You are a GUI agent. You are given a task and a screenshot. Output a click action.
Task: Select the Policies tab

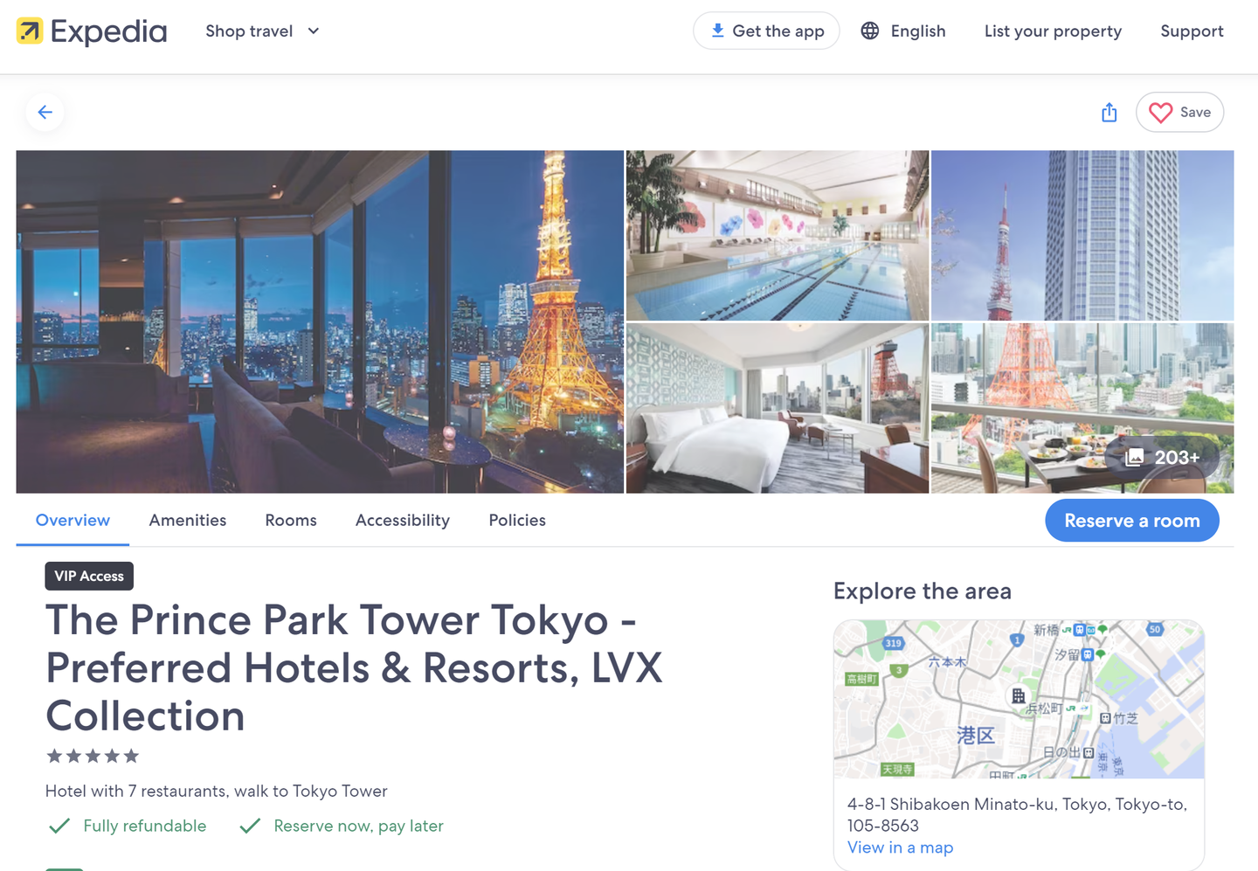(517, 520)
